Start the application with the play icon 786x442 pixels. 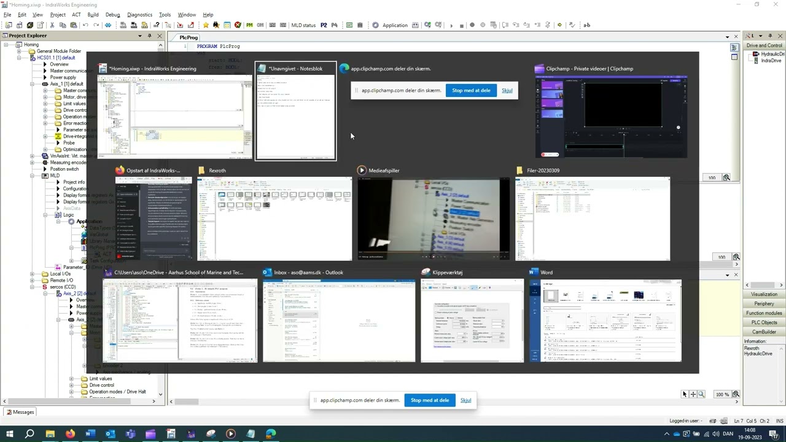(x=451, y=25)
